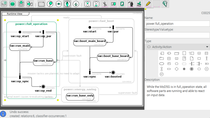Click the new database icon

pyautogui.click(x=4, y=4)
